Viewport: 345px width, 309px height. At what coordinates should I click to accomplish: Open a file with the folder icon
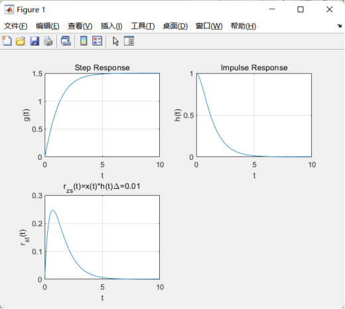click(21, 41)
